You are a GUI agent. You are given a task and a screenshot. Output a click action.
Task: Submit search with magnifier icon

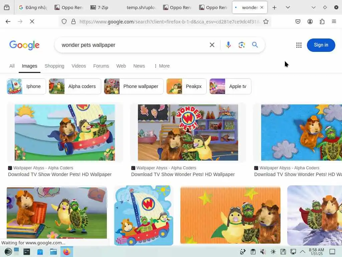[x=255, y=45]
